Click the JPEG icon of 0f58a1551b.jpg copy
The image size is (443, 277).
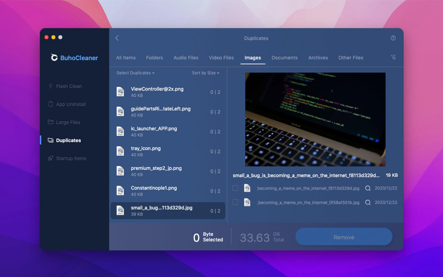coord(247,202)
